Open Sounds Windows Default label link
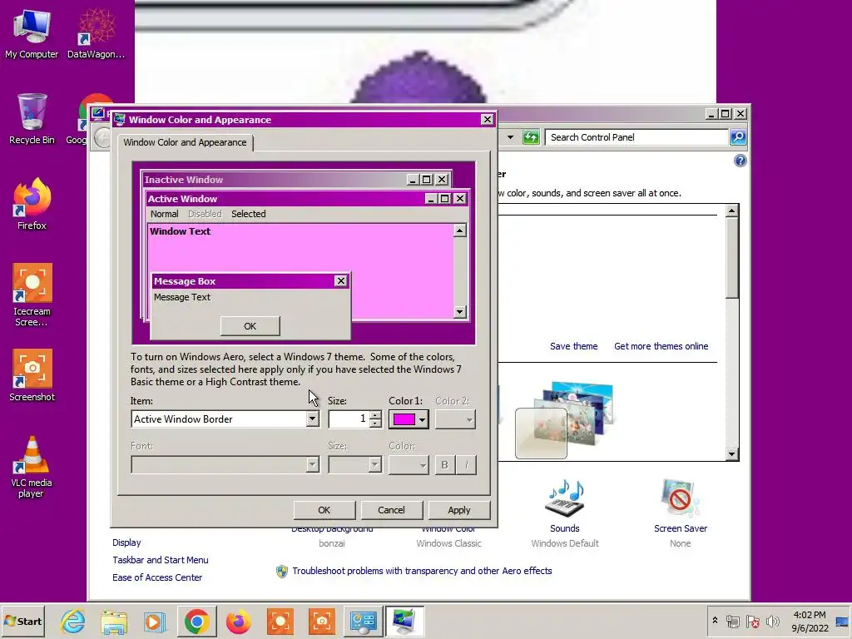Screen dimensions: 852x639 565,543
